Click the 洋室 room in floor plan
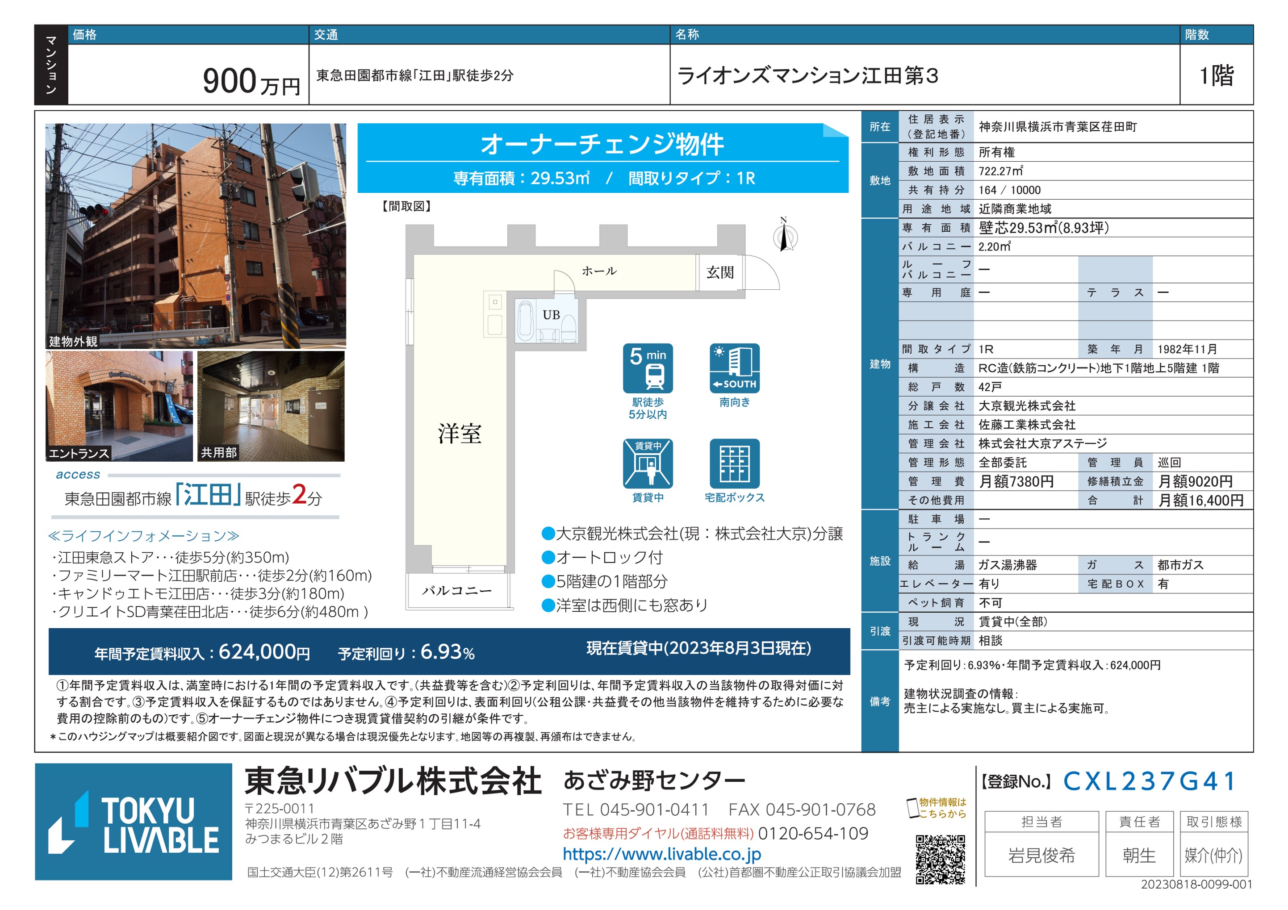The image size is (1288, 910). point(460,434)
